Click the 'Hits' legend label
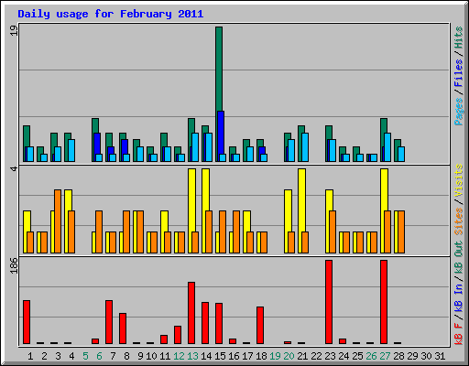This screenshot has width=469, height=366. point(459,38)
